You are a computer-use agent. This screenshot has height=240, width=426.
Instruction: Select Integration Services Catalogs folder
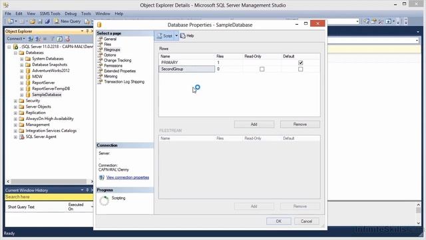pos(51,131)
